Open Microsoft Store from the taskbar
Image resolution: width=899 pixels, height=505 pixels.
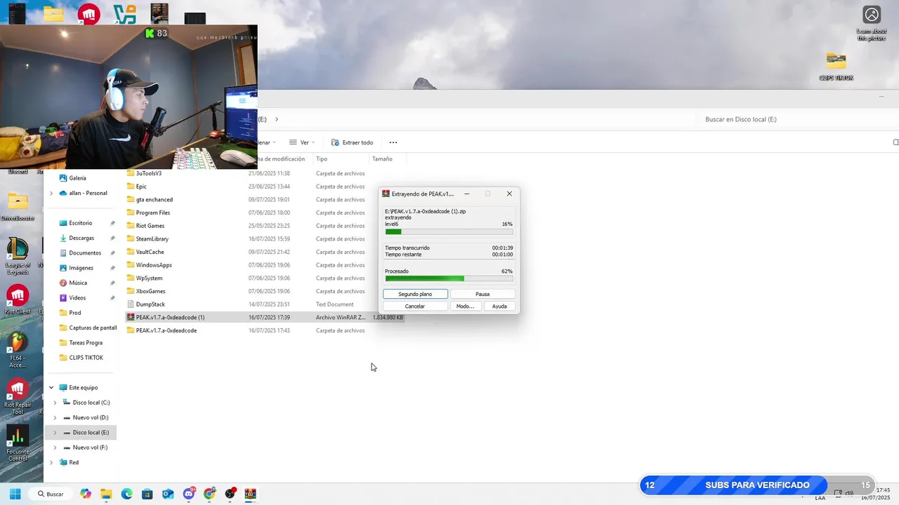pyautogui.click(x=147, y=494)
